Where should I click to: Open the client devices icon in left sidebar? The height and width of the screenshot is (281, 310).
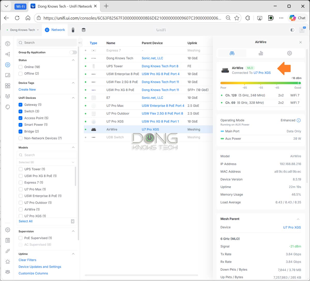pyautogui.click(x=8, y=75)
